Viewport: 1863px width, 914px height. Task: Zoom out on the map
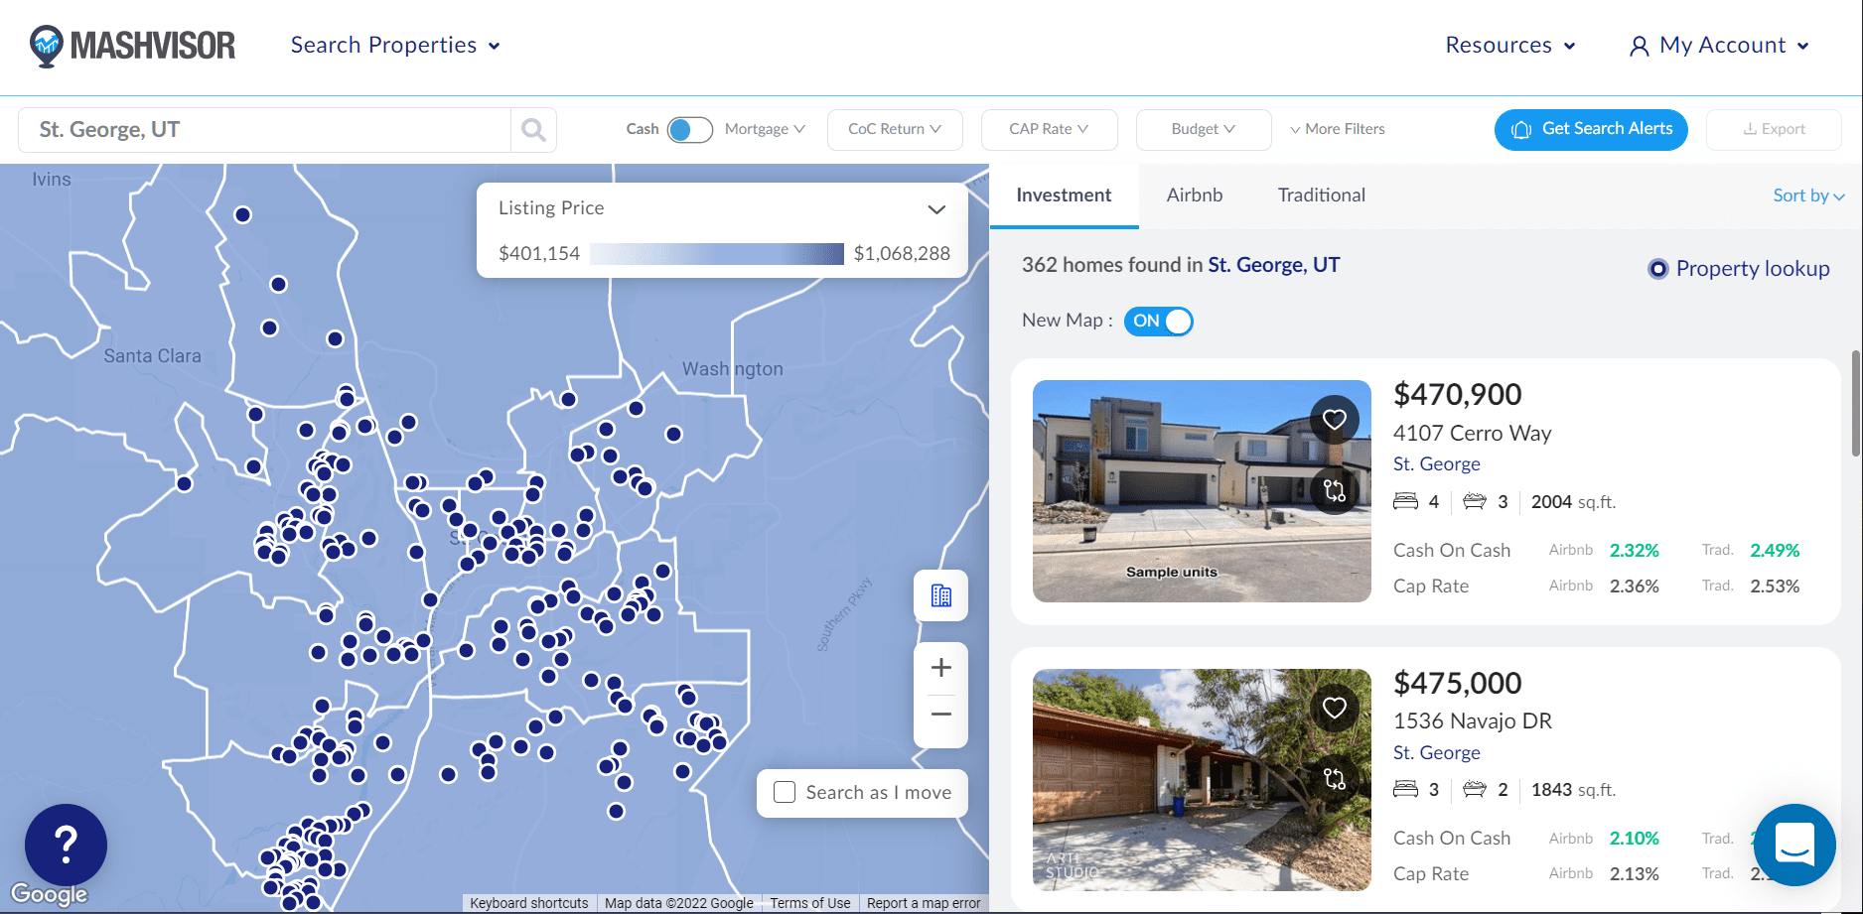(x=940, y=715)
